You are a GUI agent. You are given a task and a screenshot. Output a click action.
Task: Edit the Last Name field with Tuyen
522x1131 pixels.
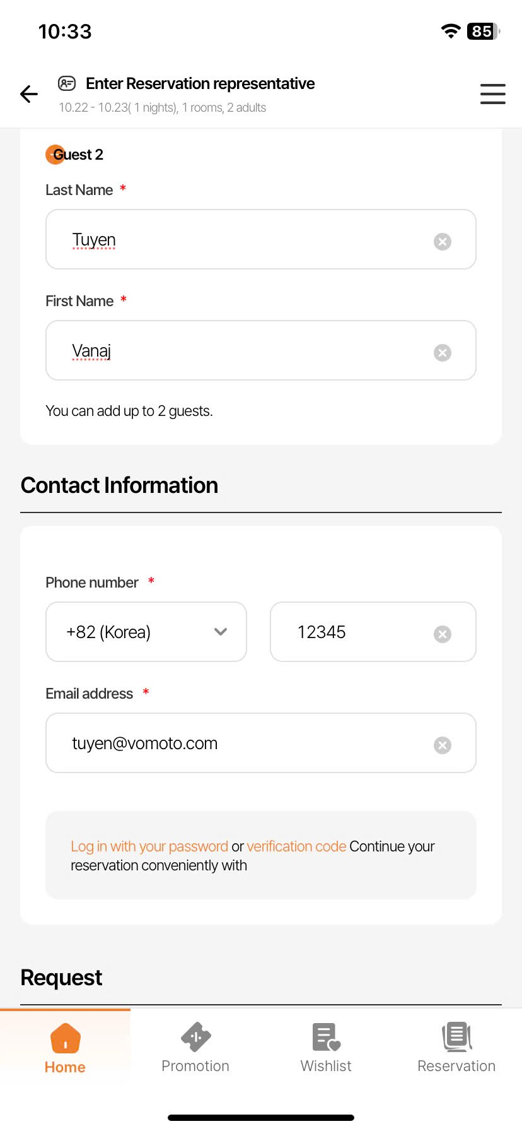click(x=246, y=240)
